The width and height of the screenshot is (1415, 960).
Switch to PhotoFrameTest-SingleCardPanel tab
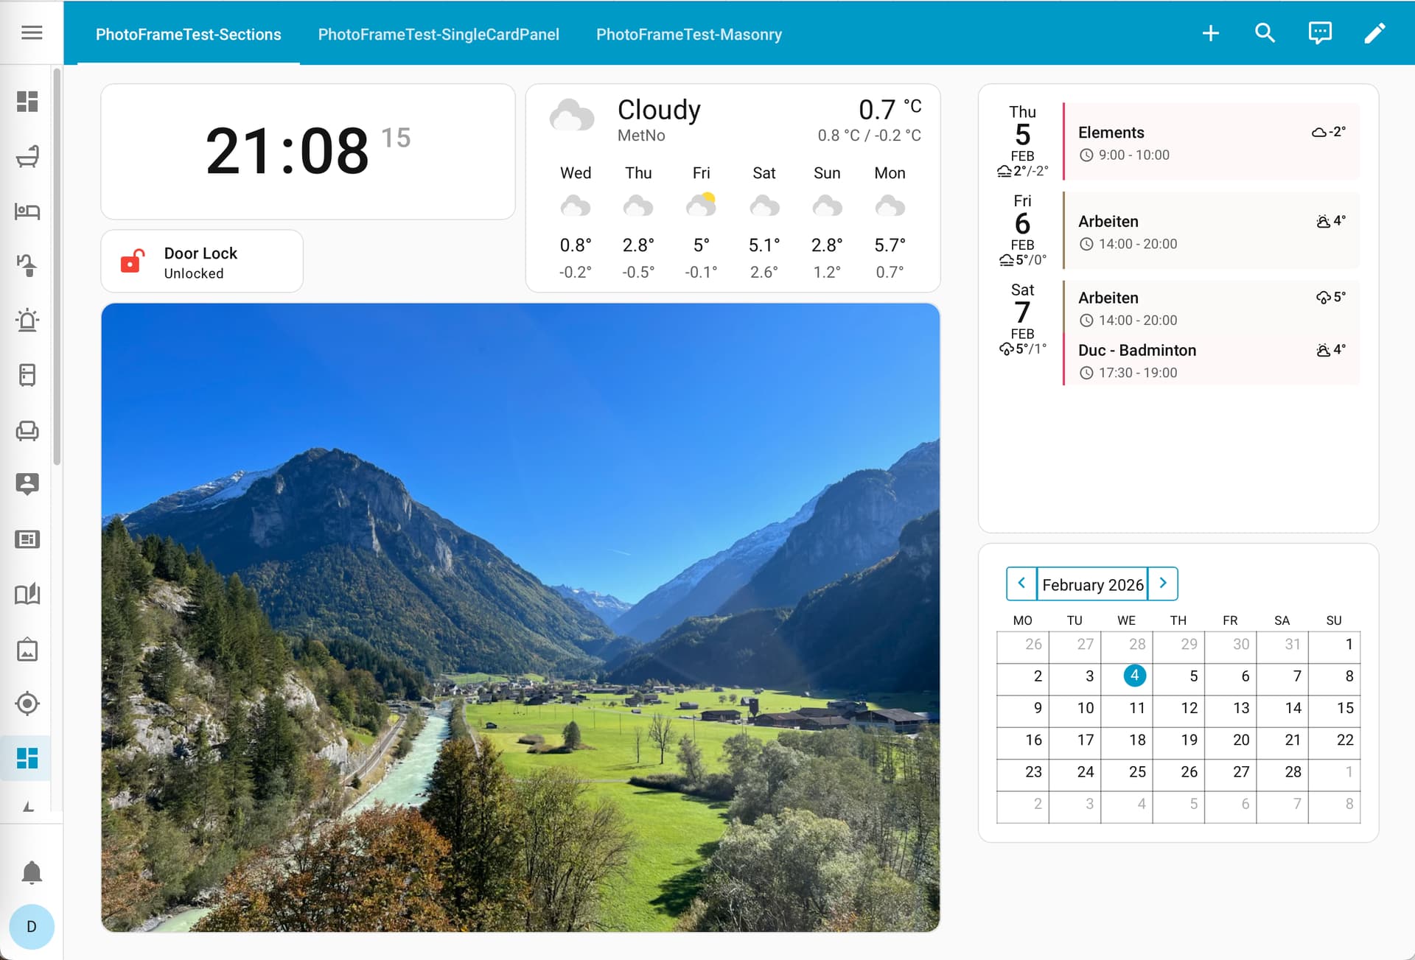click(439, 35)
